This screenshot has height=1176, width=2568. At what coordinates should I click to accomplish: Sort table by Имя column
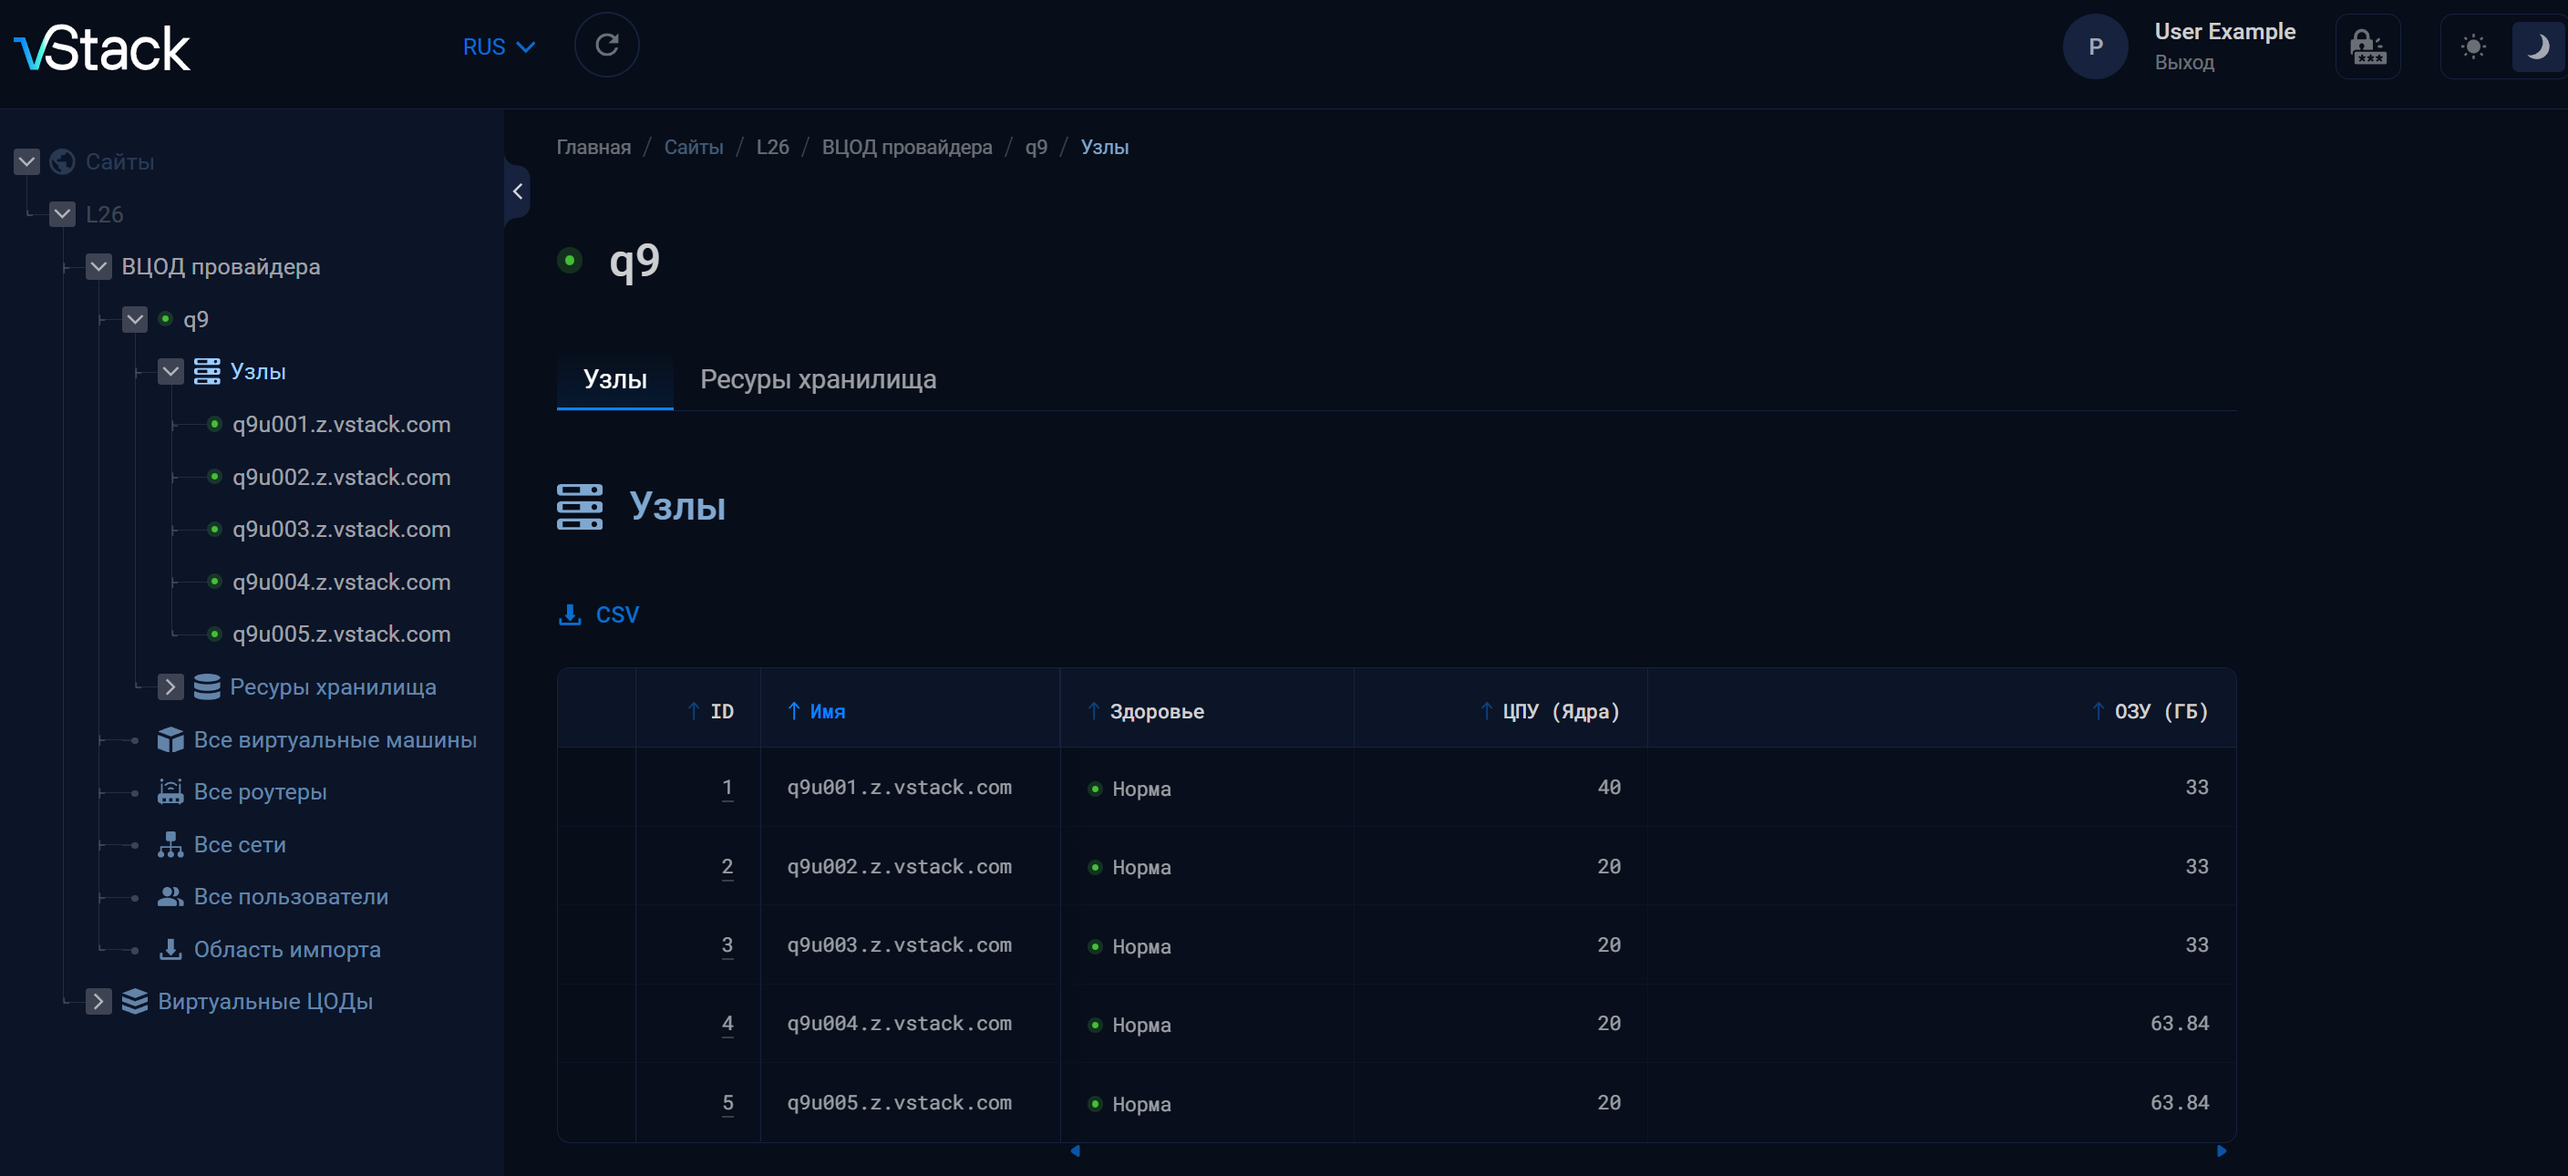817,712
